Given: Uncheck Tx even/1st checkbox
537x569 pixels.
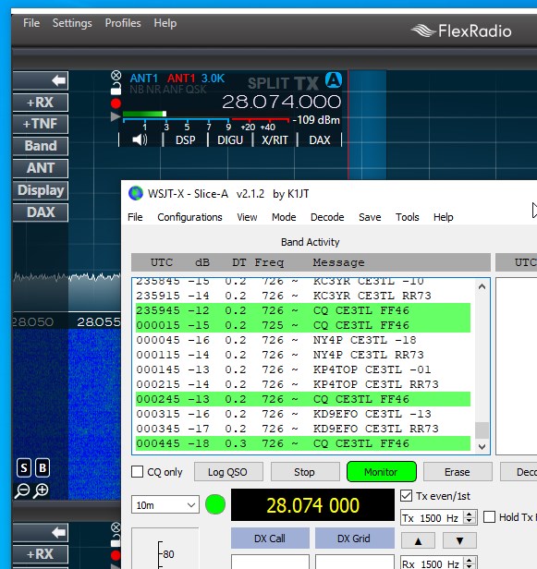Looking at the screenshot, I should [407, 496].
